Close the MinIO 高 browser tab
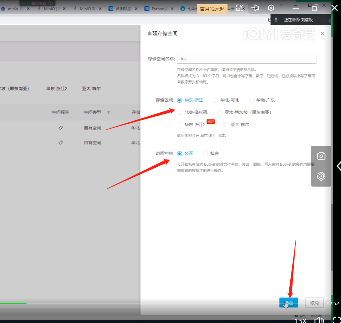 coord(100,9)
